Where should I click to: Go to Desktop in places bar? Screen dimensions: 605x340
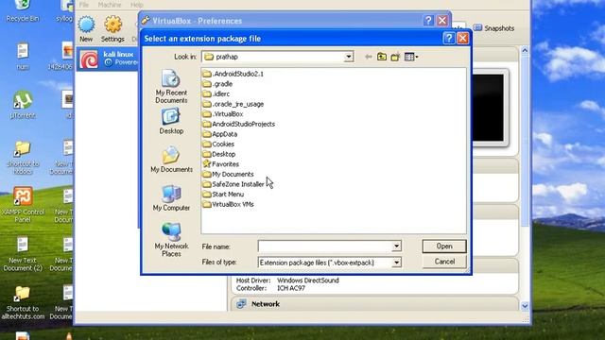pos(171,121)
